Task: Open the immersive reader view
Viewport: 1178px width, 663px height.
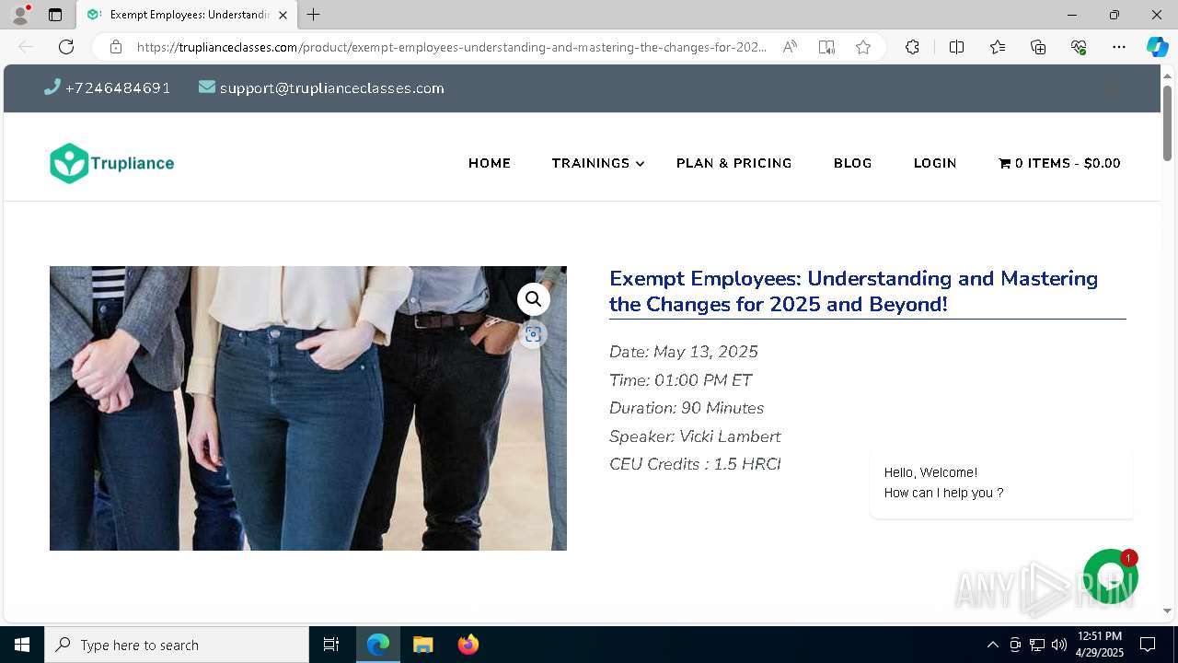Action: [826, 47]
